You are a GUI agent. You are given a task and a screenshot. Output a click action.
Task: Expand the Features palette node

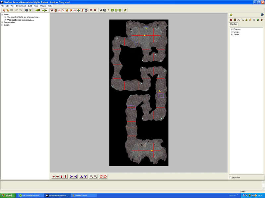click(x=232, y=29)
